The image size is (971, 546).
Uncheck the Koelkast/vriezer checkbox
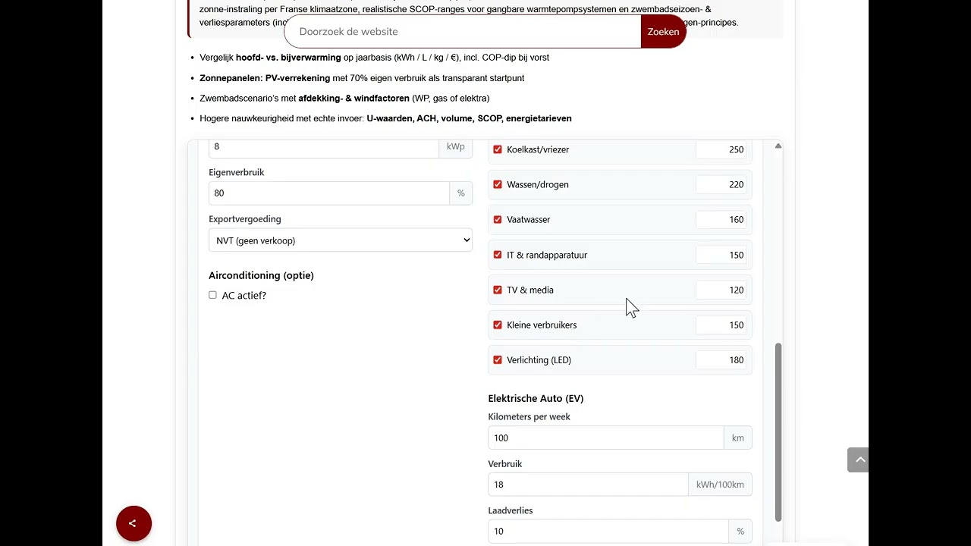tap(498, 149)
